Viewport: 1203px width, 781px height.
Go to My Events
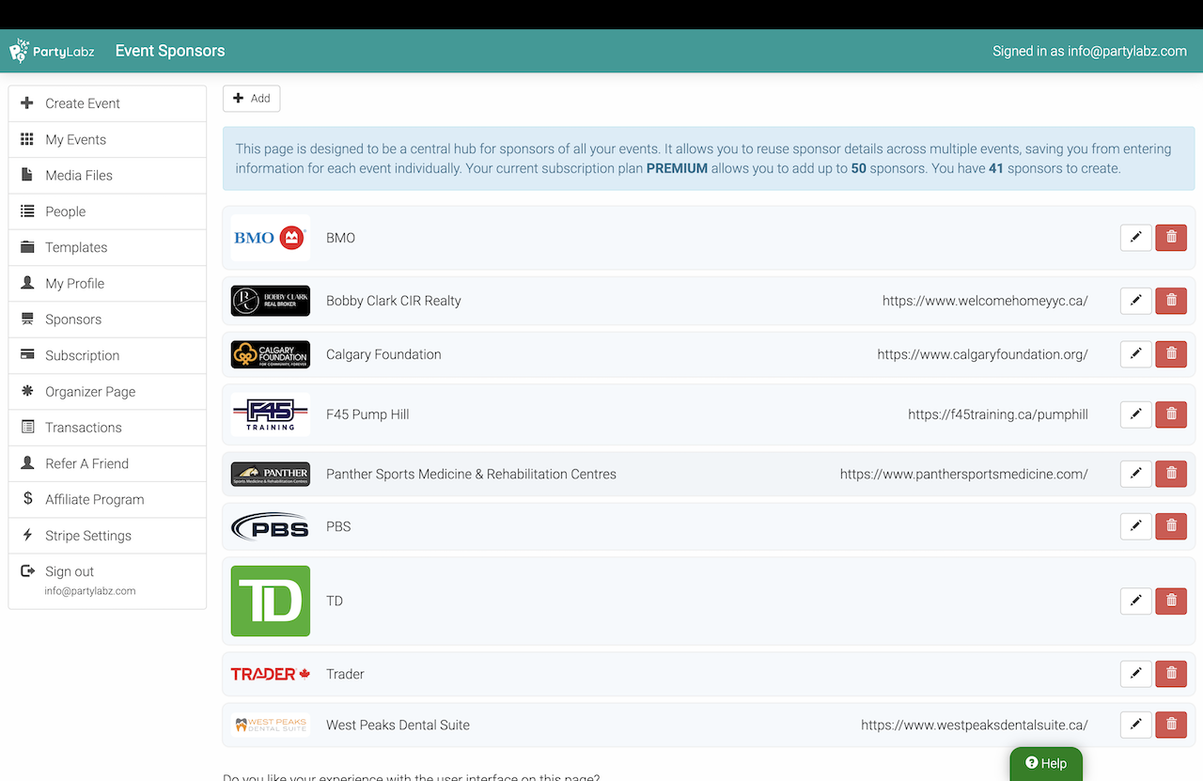107,139
